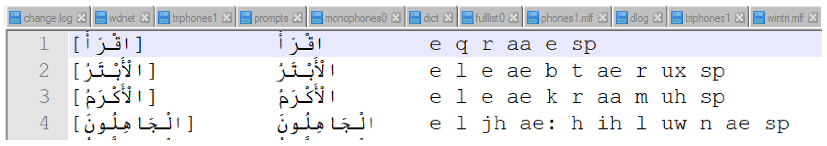Close the dlog tab
The width and height of the screenshot is (827, 146).
tap(658, 18)
